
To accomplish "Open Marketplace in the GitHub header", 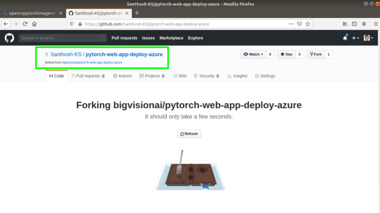I will point(171,38).
